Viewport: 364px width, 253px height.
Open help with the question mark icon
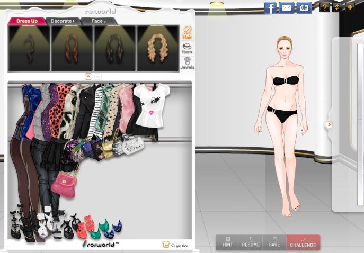coord(325,7)
